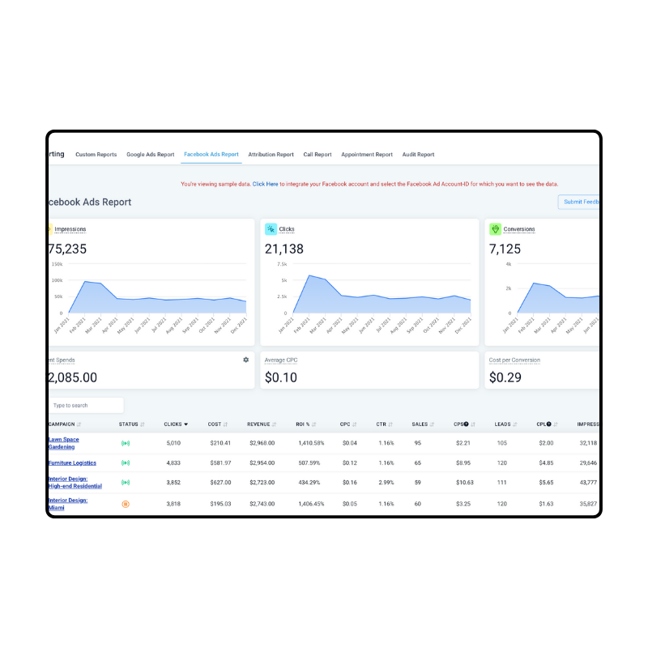Click the info icon next to CPL header
648x648 pixels.
pyautogui.click(x=549, y=424)
